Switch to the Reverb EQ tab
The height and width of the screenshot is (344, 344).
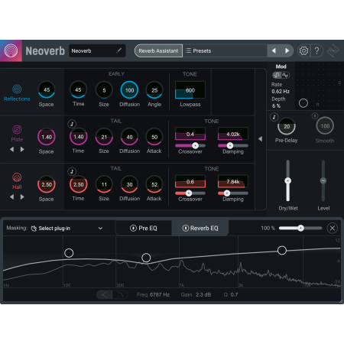click(x=200, y=228)
